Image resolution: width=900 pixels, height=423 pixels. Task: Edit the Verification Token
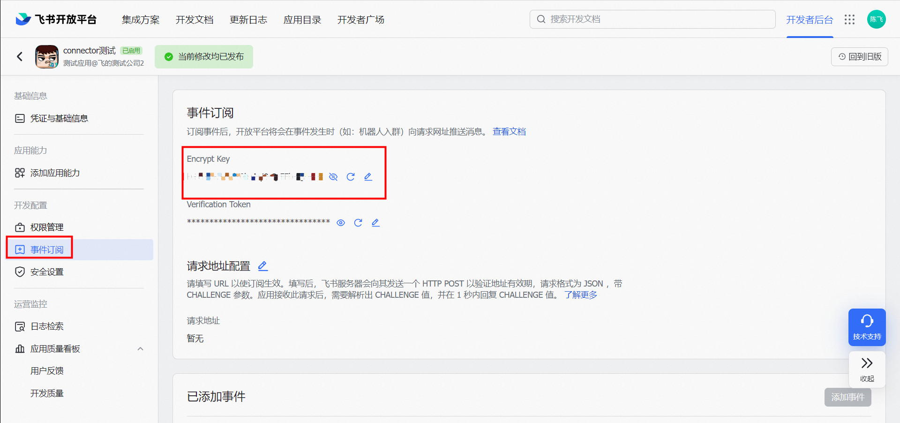[375, 223]
